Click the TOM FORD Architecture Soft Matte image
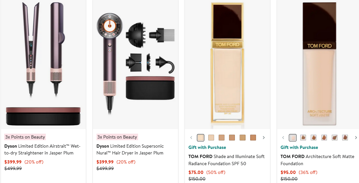Screen dimensions: 359x183 [x=319, y=64]
